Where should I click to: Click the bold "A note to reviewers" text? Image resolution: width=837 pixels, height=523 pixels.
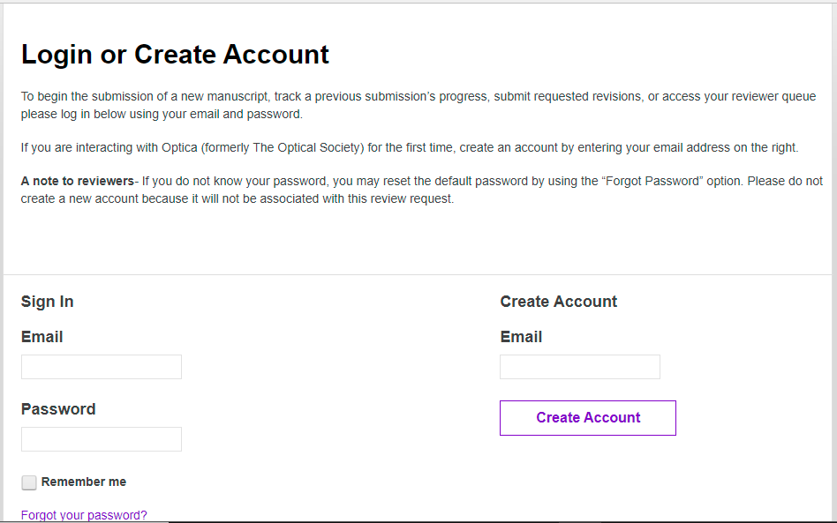point(78,182)
